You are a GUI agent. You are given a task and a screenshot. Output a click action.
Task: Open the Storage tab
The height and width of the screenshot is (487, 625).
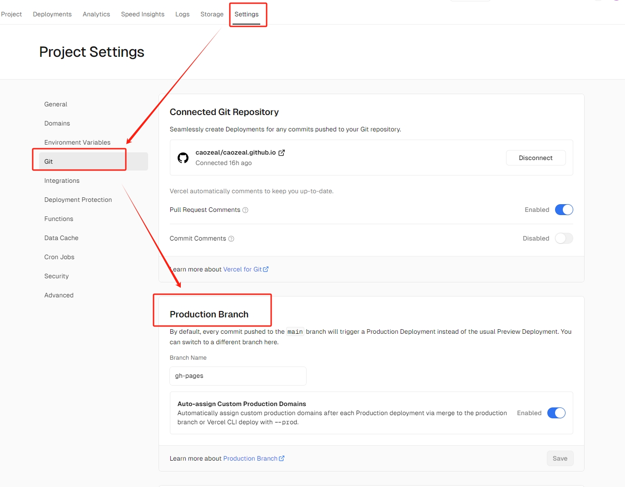212,14
